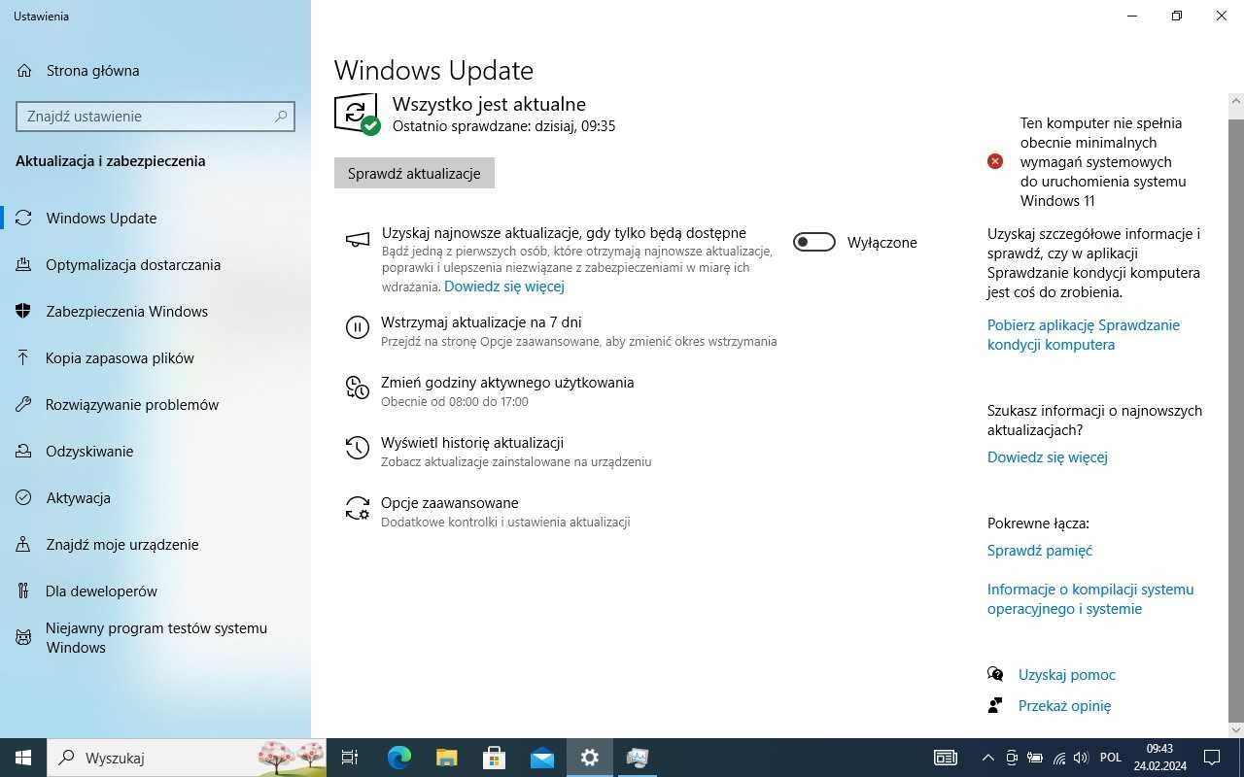Open Zabezpieczenia Windows section
Viewport: 1244px width, 777px height.
pos(155,312)
